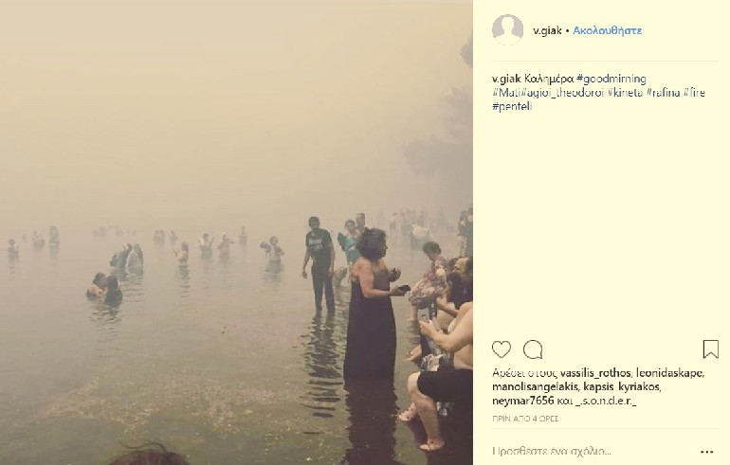View vassilis_rothos profile from likes
The height and width of the screenshot is (465, 730).
595,373
